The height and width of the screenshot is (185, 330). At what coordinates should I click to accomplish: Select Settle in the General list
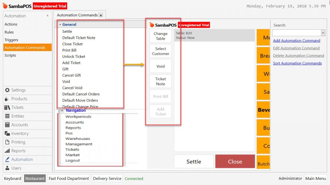click(x=67, y=31)
